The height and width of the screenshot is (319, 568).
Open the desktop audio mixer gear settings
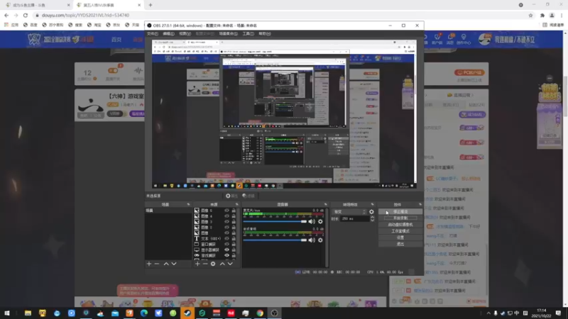pos(320,240)
